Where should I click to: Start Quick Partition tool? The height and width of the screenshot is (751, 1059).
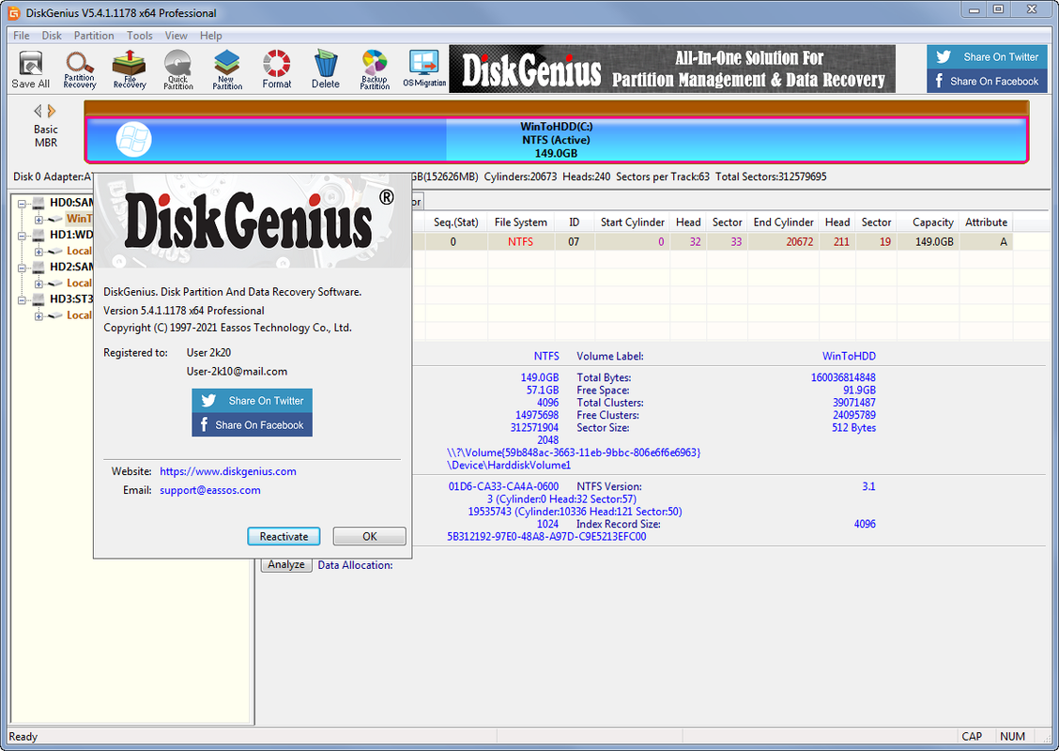[178, 69]
